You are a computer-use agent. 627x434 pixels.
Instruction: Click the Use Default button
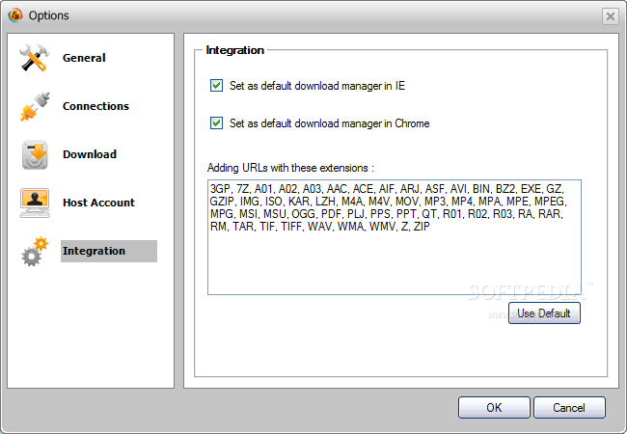[x=544, y=312]
